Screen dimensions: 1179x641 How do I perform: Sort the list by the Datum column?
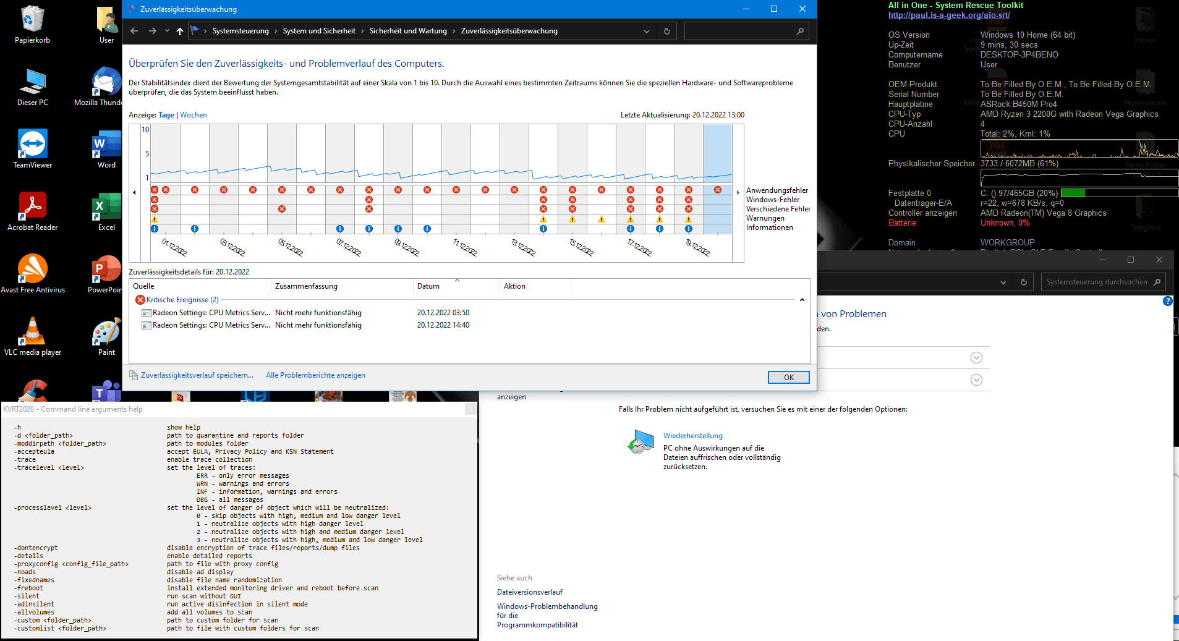457,286
